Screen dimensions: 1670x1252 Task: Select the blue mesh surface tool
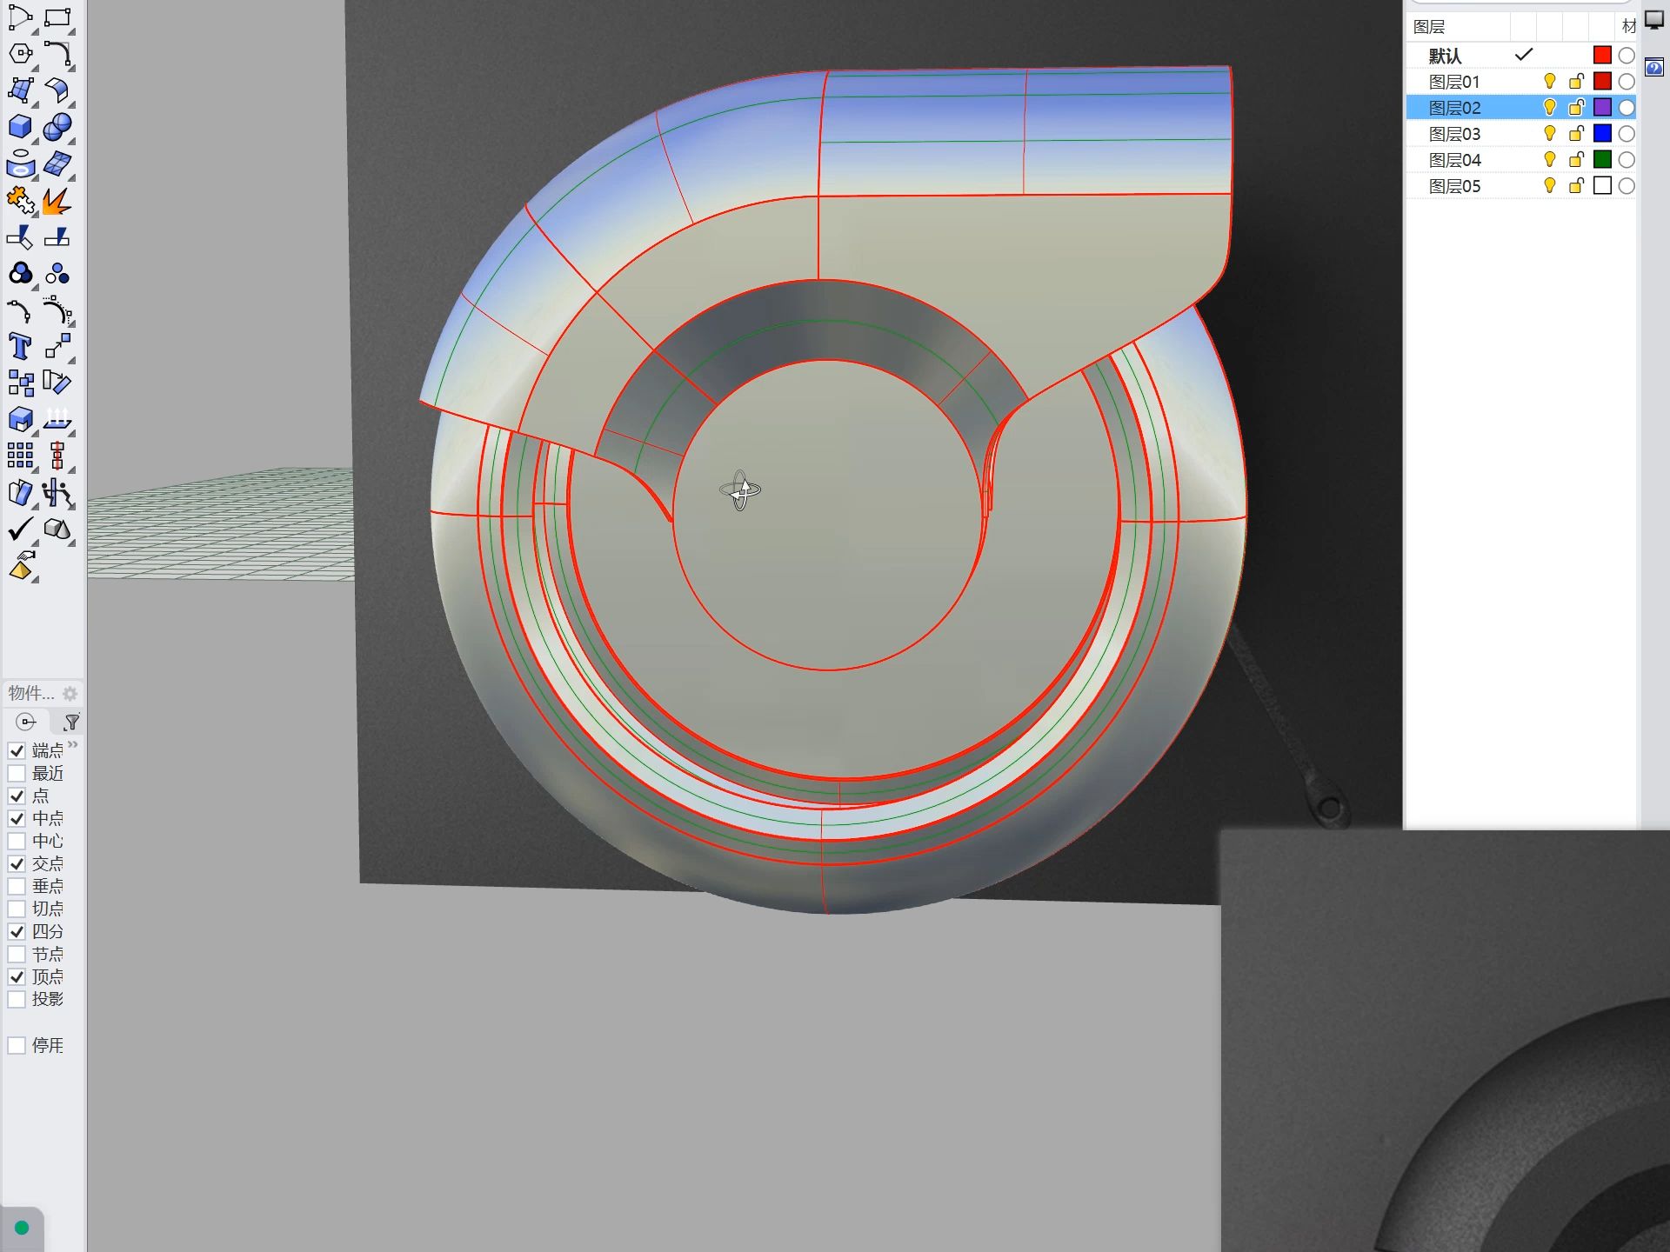point(57,163)
